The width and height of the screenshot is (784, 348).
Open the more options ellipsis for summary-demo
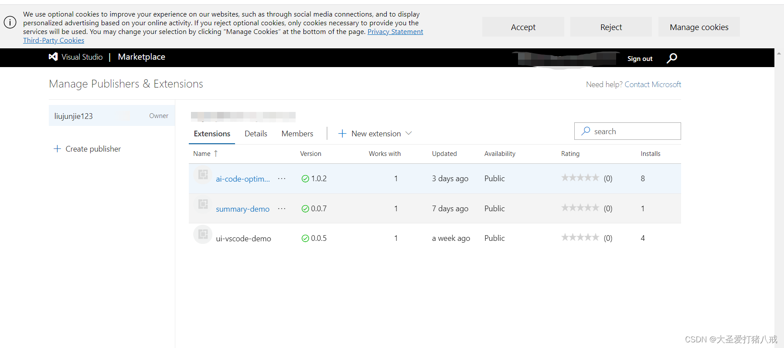click(x=282, y=209)
